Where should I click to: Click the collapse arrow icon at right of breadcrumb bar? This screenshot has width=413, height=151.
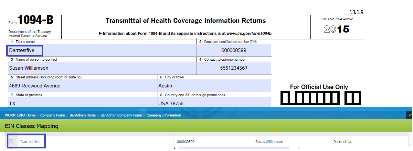pyautogui.click(x=410, y=115)
